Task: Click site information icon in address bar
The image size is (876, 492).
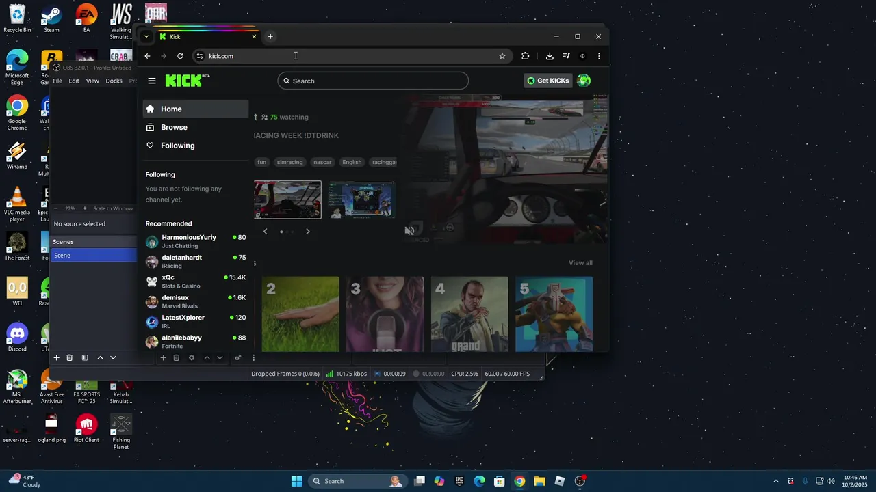Action: pyautogui.click(x=199, y=56)
